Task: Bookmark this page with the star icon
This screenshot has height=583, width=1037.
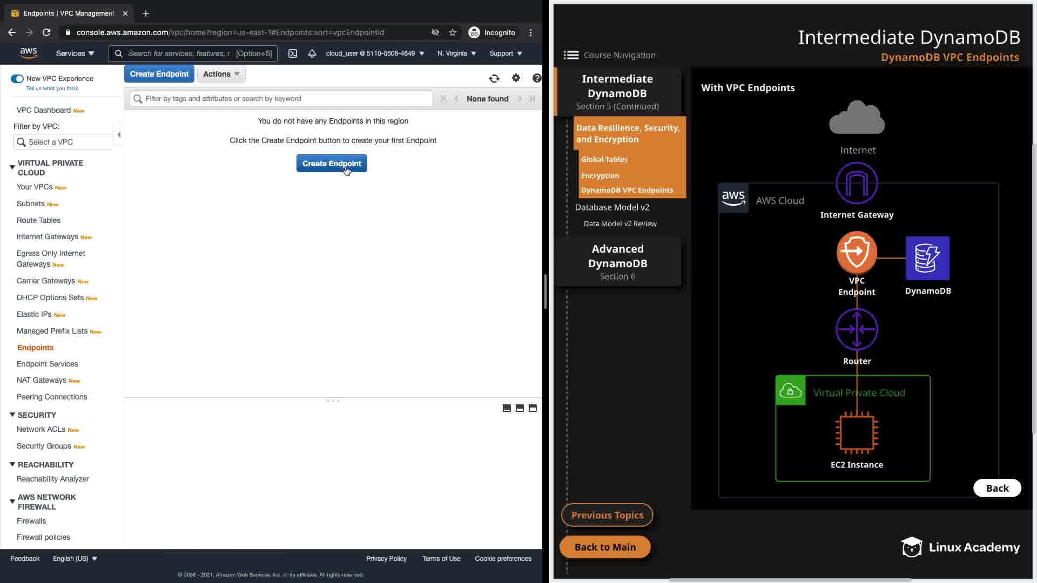Action: 453,33
